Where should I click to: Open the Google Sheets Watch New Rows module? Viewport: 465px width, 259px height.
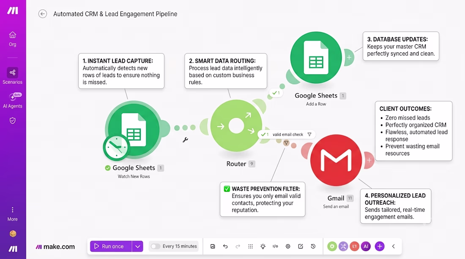(x=134, y=129)
